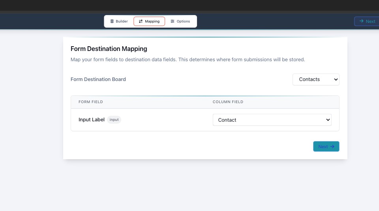Click the Options sliders icon
The image size is (379, 211).
[173, 21]
